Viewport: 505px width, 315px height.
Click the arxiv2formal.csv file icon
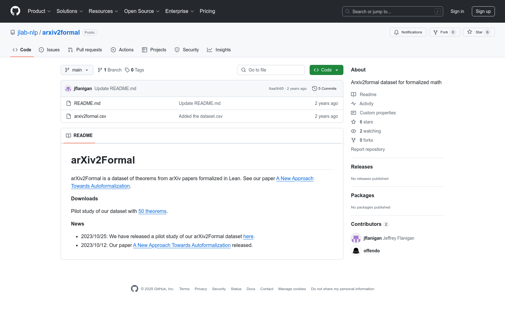click(x=68, y=116)
